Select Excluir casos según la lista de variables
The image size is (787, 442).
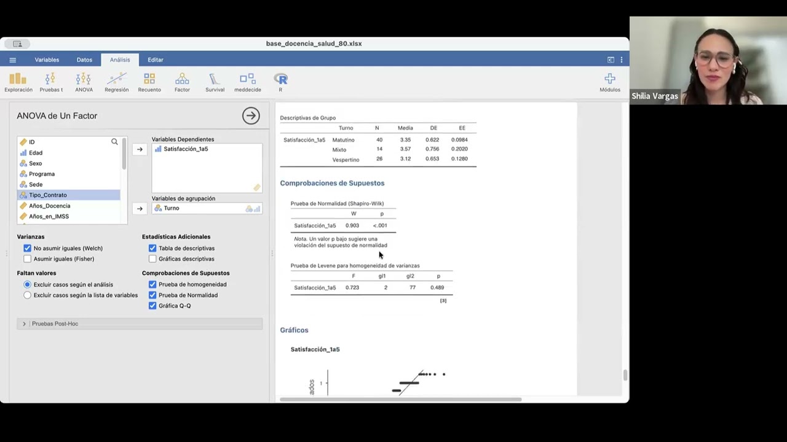point(27,295)
